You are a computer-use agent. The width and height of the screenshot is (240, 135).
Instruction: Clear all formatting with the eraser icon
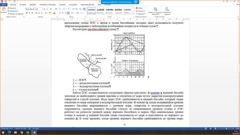coord(56,9)
